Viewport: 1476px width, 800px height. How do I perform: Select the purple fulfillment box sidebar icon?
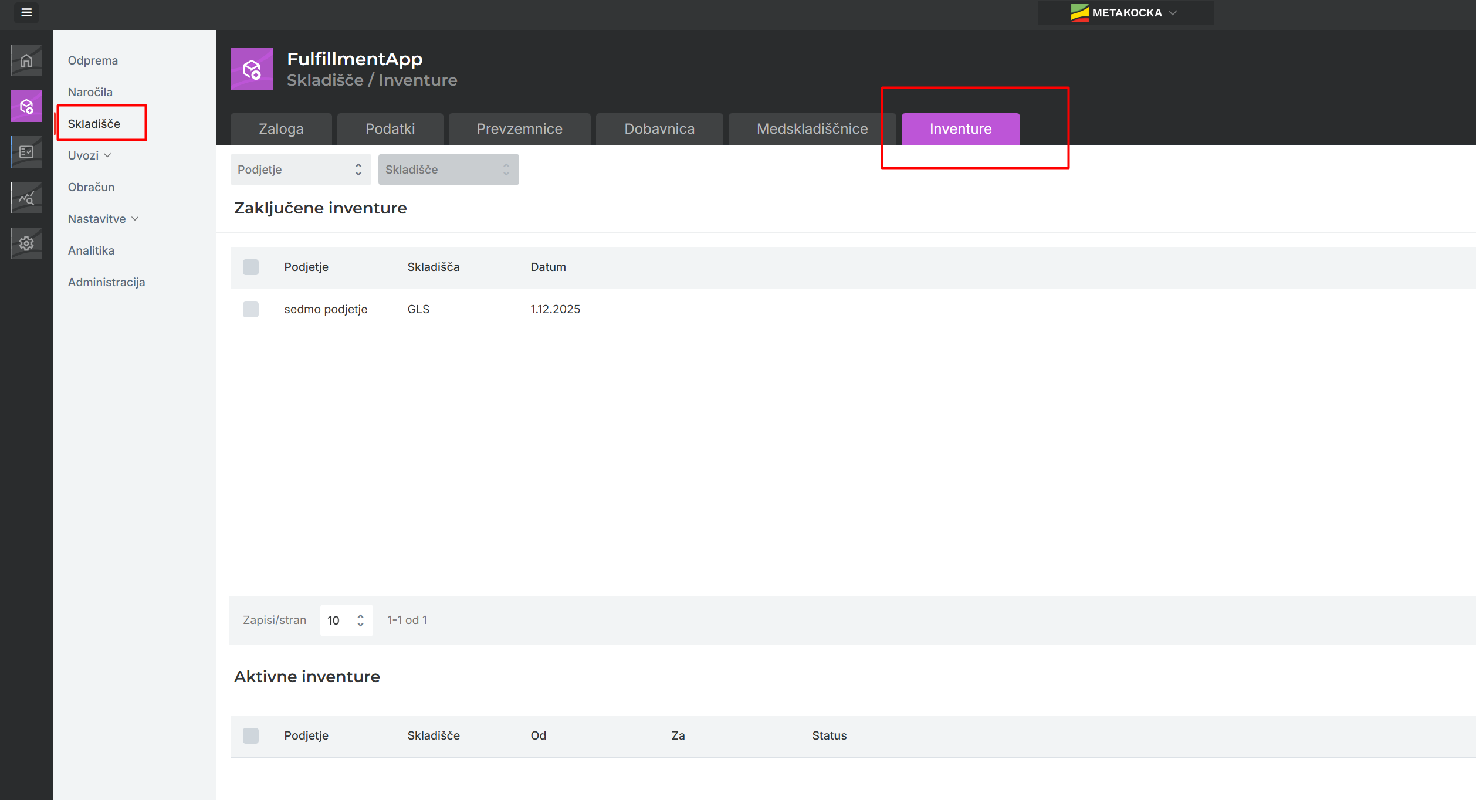pos(26,106)
